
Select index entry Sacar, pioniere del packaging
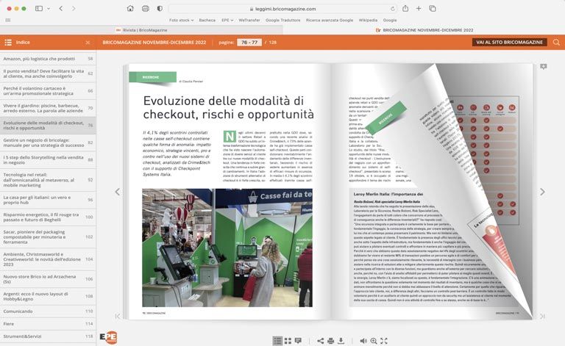pyautogui.click(x=48, y=237)
